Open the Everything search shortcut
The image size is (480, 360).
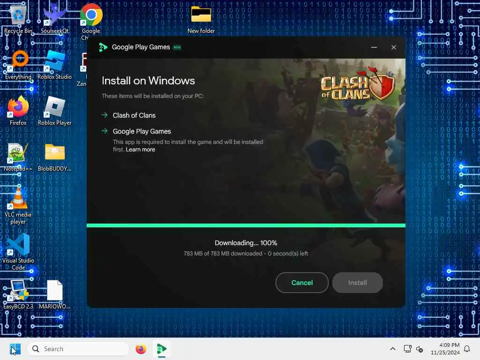click(18, 64)
